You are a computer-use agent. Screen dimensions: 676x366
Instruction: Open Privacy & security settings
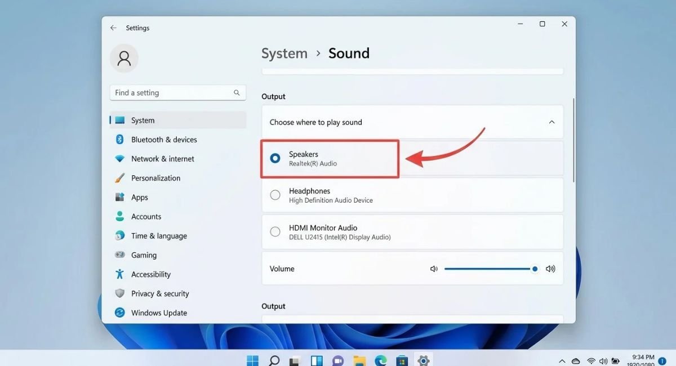(x=177, y=294)
